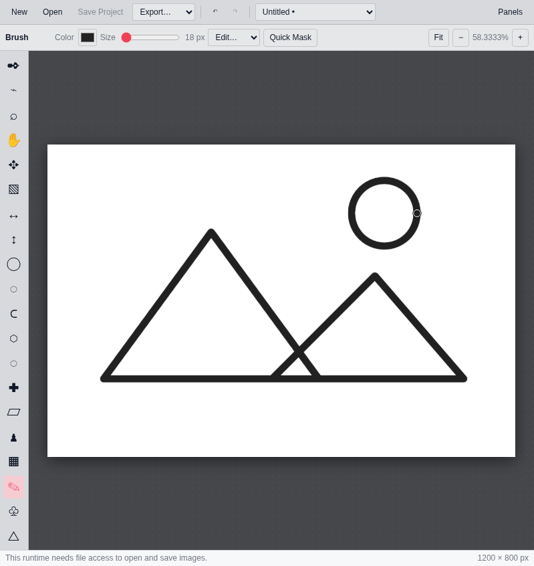Select the magnifier zoom tool icon
The height and width of the screenshot is (566, 534).
pyautogui.click(x=13, y=116)
